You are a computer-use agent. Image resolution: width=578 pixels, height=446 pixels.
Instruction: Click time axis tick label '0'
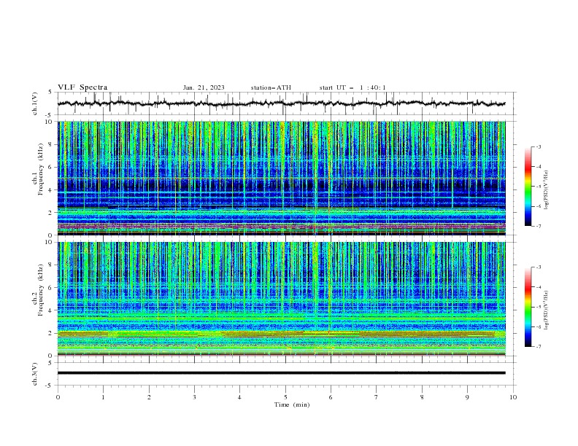(58, 397)
